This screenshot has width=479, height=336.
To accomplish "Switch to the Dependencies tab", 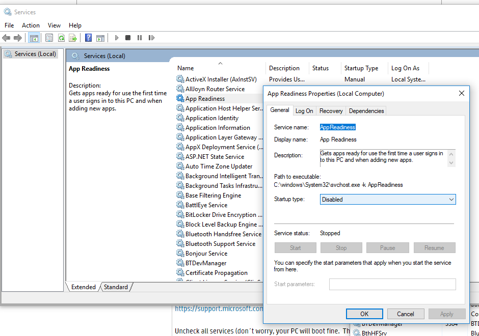I will 366,110.
